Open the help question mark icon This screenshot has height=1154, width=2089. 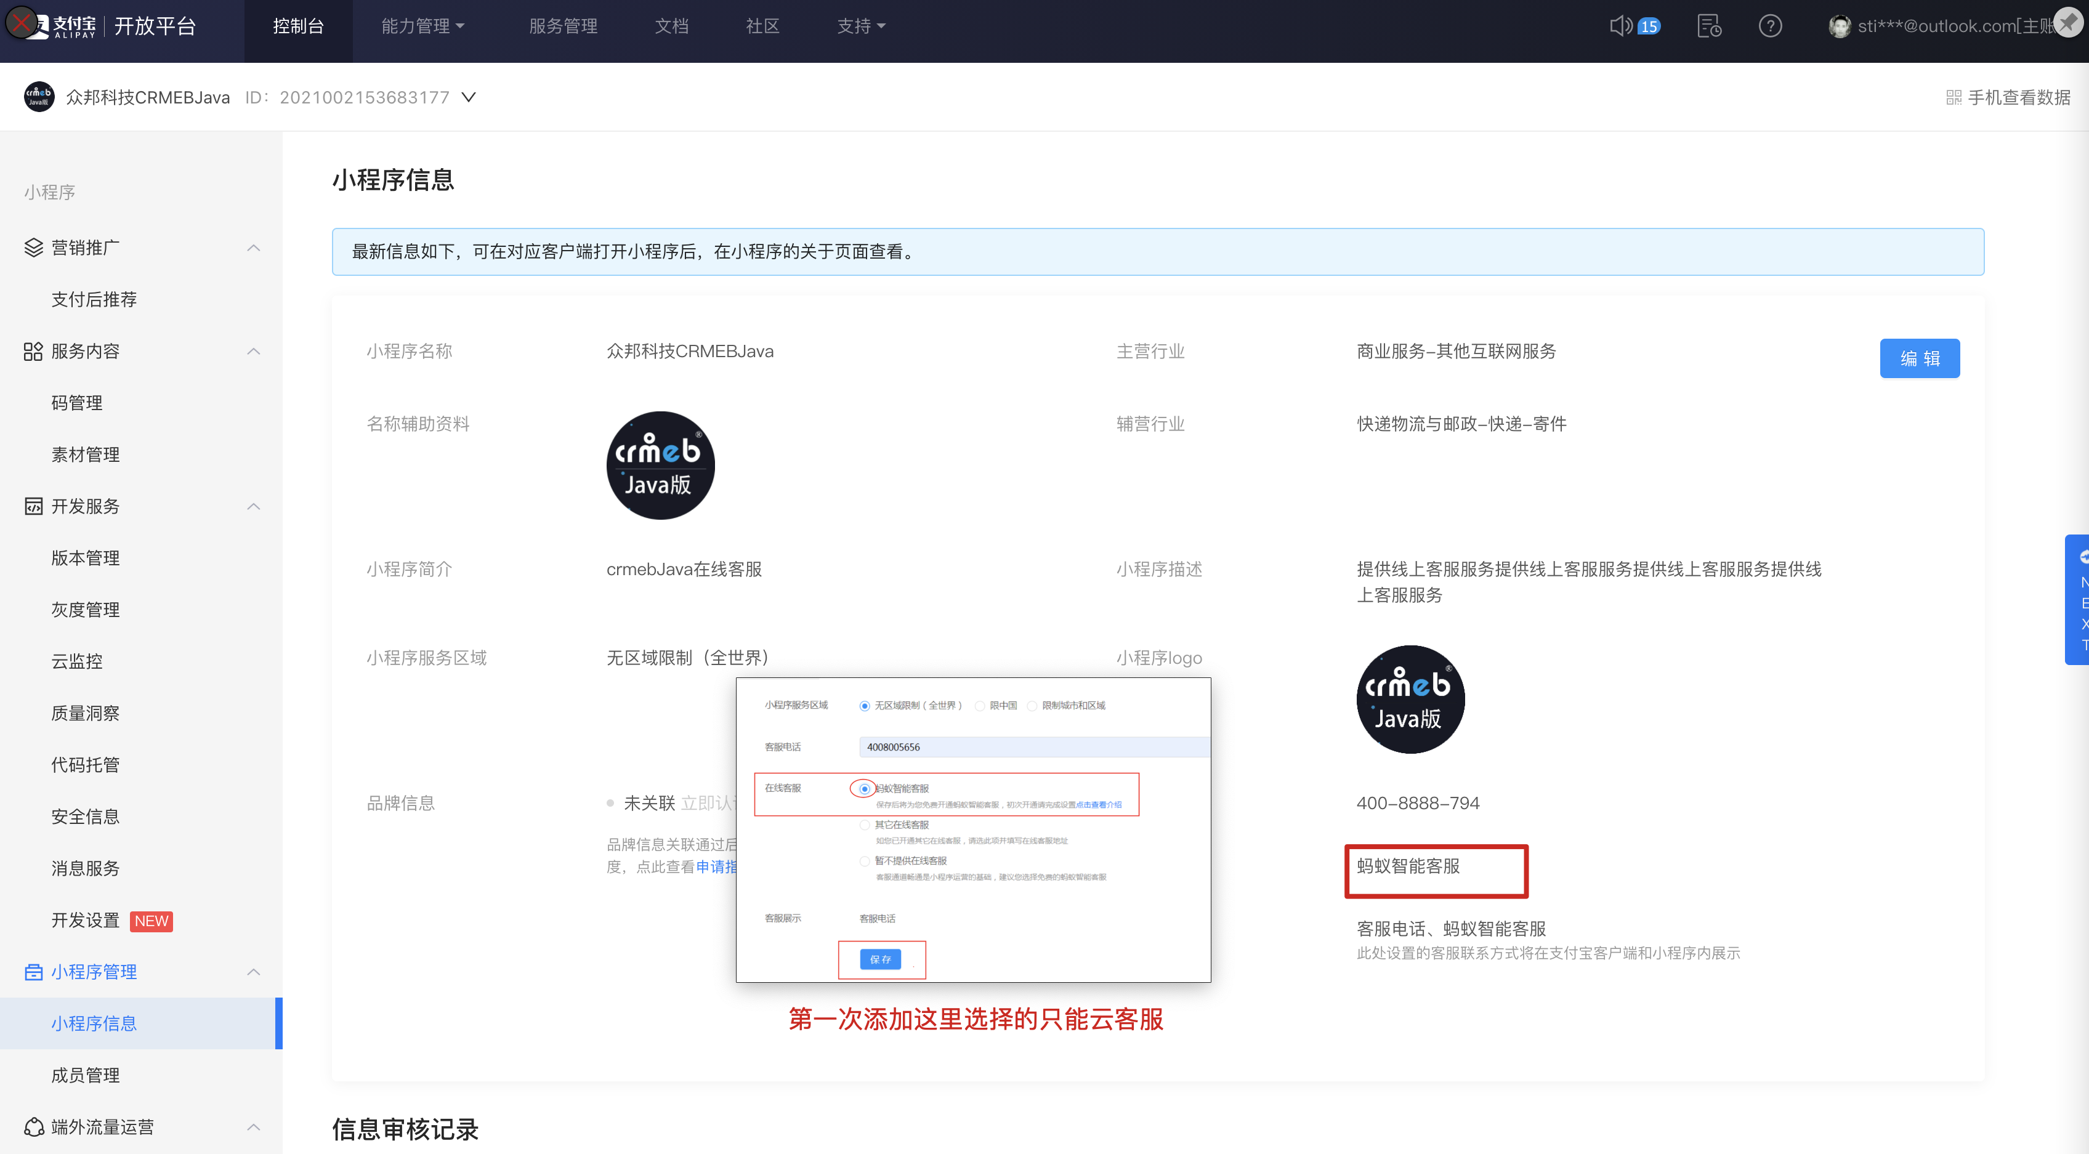[1771, 26]
